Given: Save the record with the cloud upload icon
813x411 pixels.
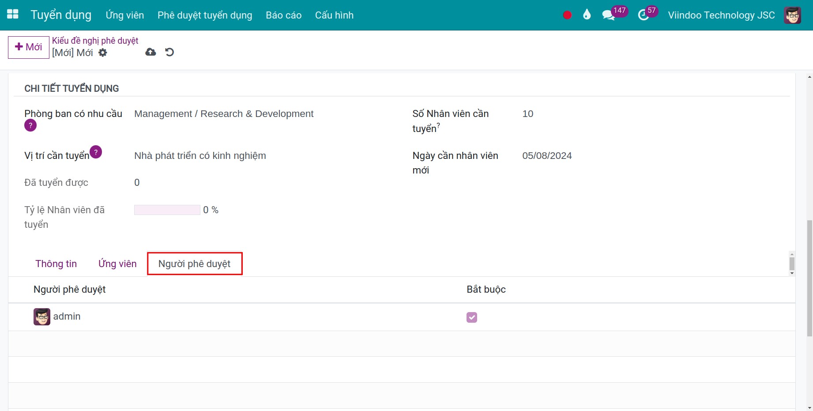Looking at the screenshot, I should (151, 52).
